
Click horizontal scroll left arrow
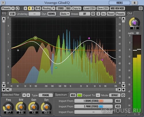pos(8,90)
